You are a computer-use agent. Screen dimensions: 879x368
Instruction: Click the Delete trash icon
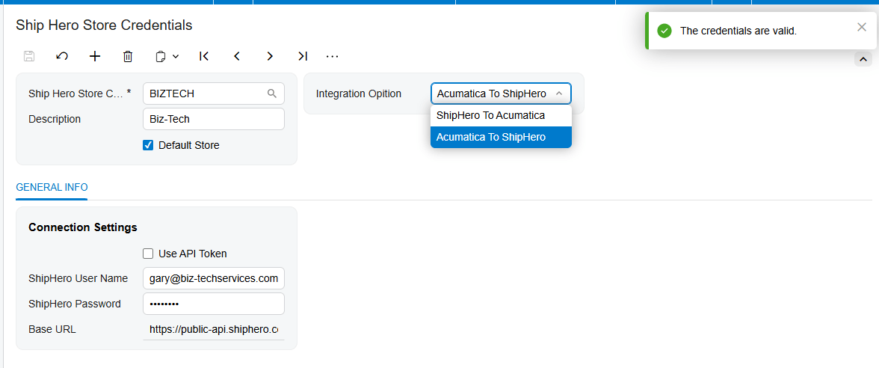(128, 56)
